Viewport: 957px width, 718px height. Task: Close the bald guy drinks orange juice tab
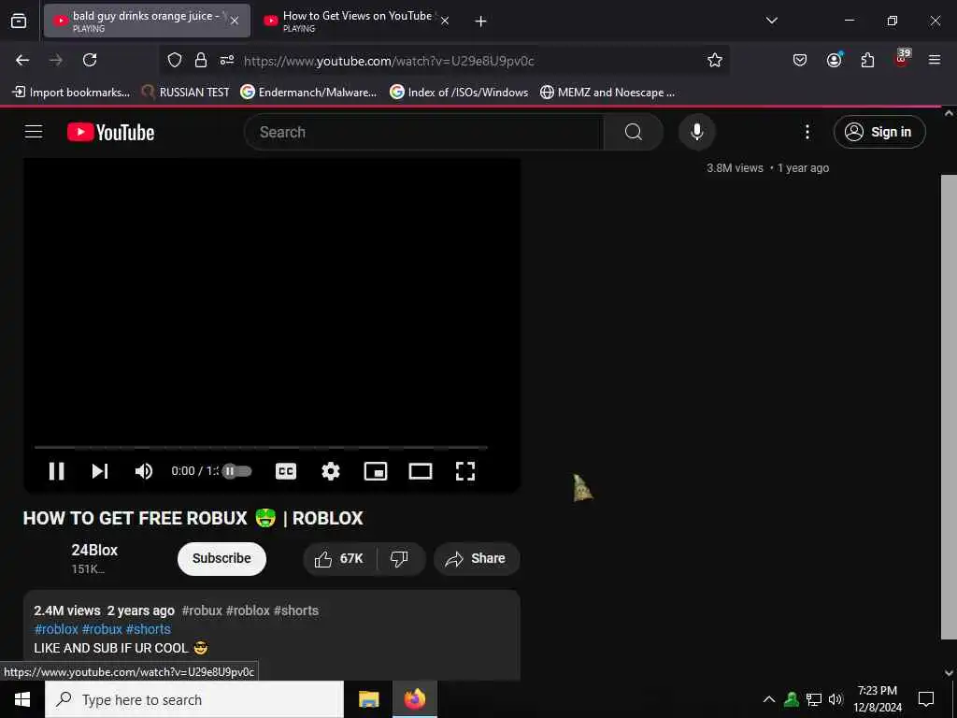tap(235, 21)
